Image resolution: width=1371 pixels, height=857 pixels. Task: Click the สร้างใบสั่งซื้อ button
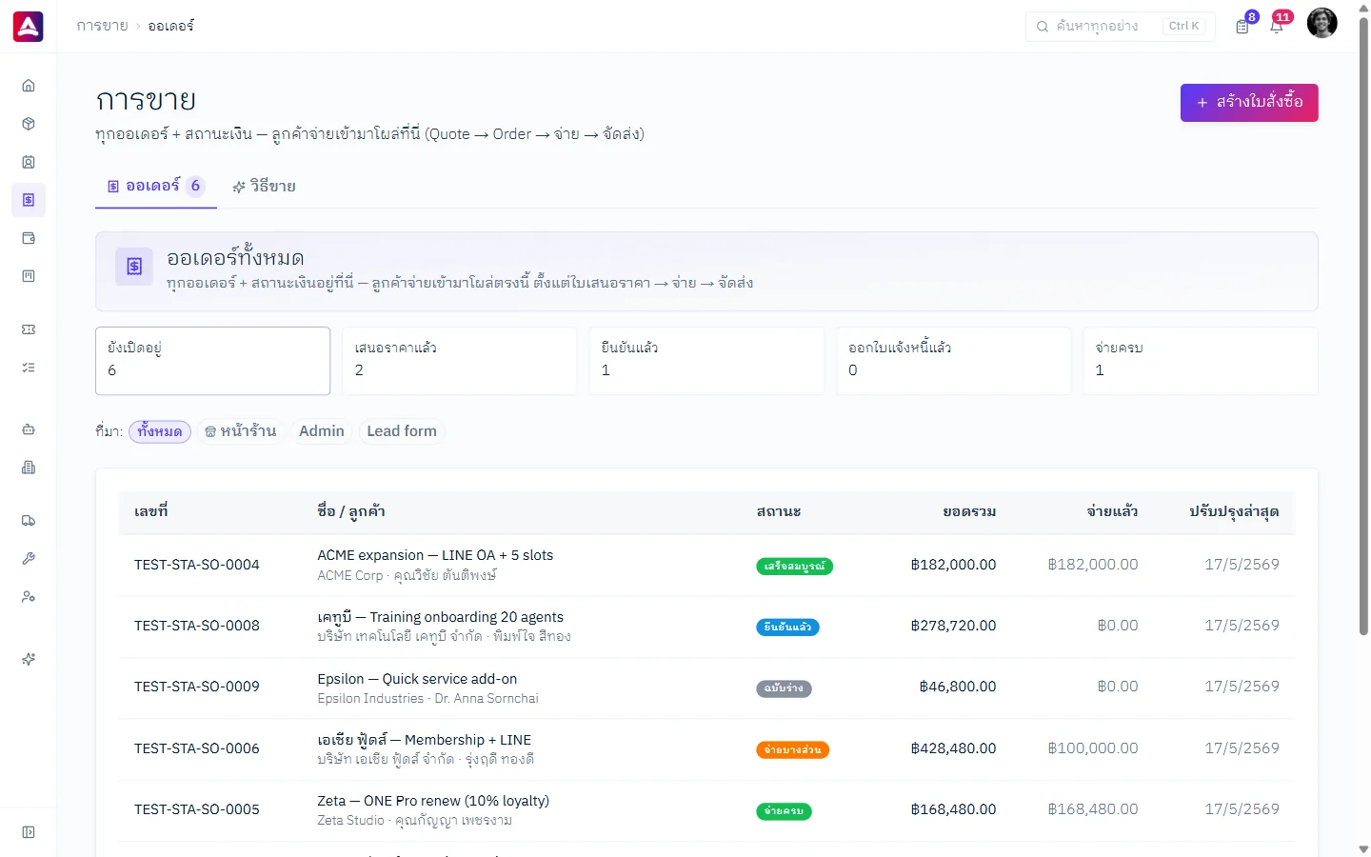pos(1249,103)
